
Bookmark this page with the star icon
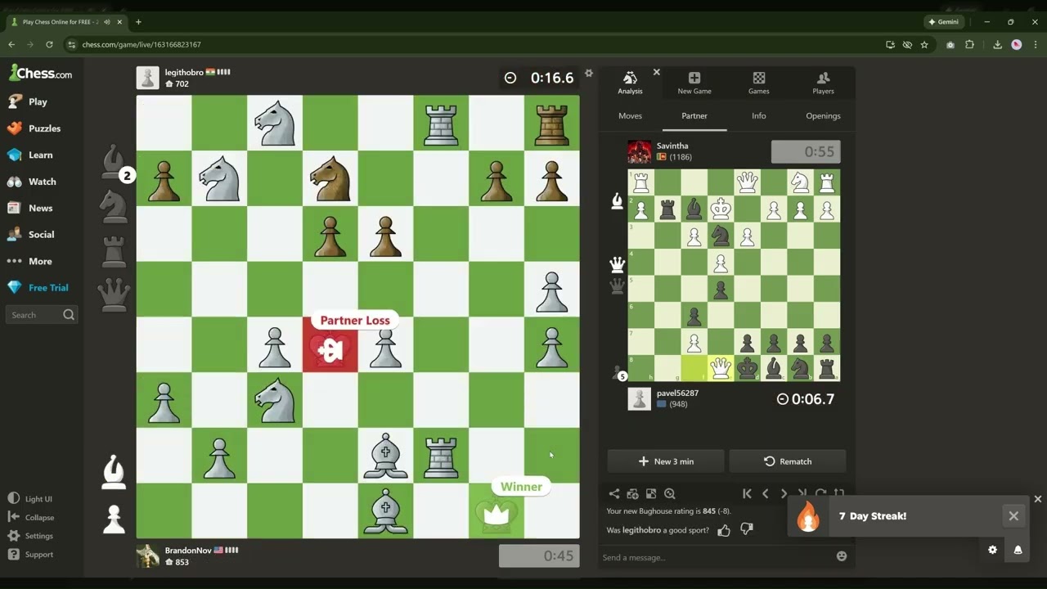point(924,45)
